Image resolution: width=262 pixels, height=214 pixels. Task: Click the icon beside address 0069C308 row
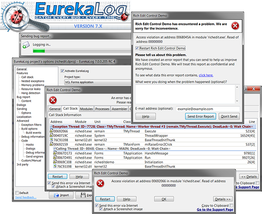tap(55, 161)
